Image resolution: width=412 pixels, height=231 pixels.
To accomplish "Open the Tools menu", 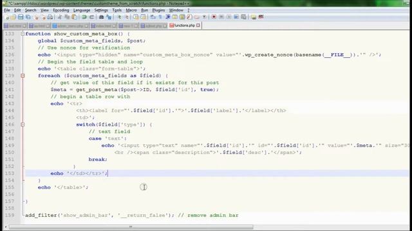I will (x=117, y=10).
